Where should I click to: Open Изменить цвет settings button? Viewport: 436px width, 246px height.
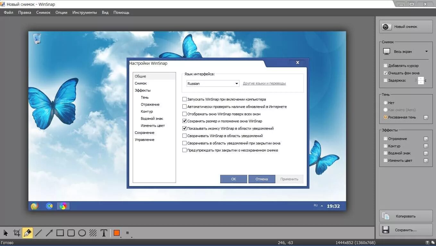426,161
